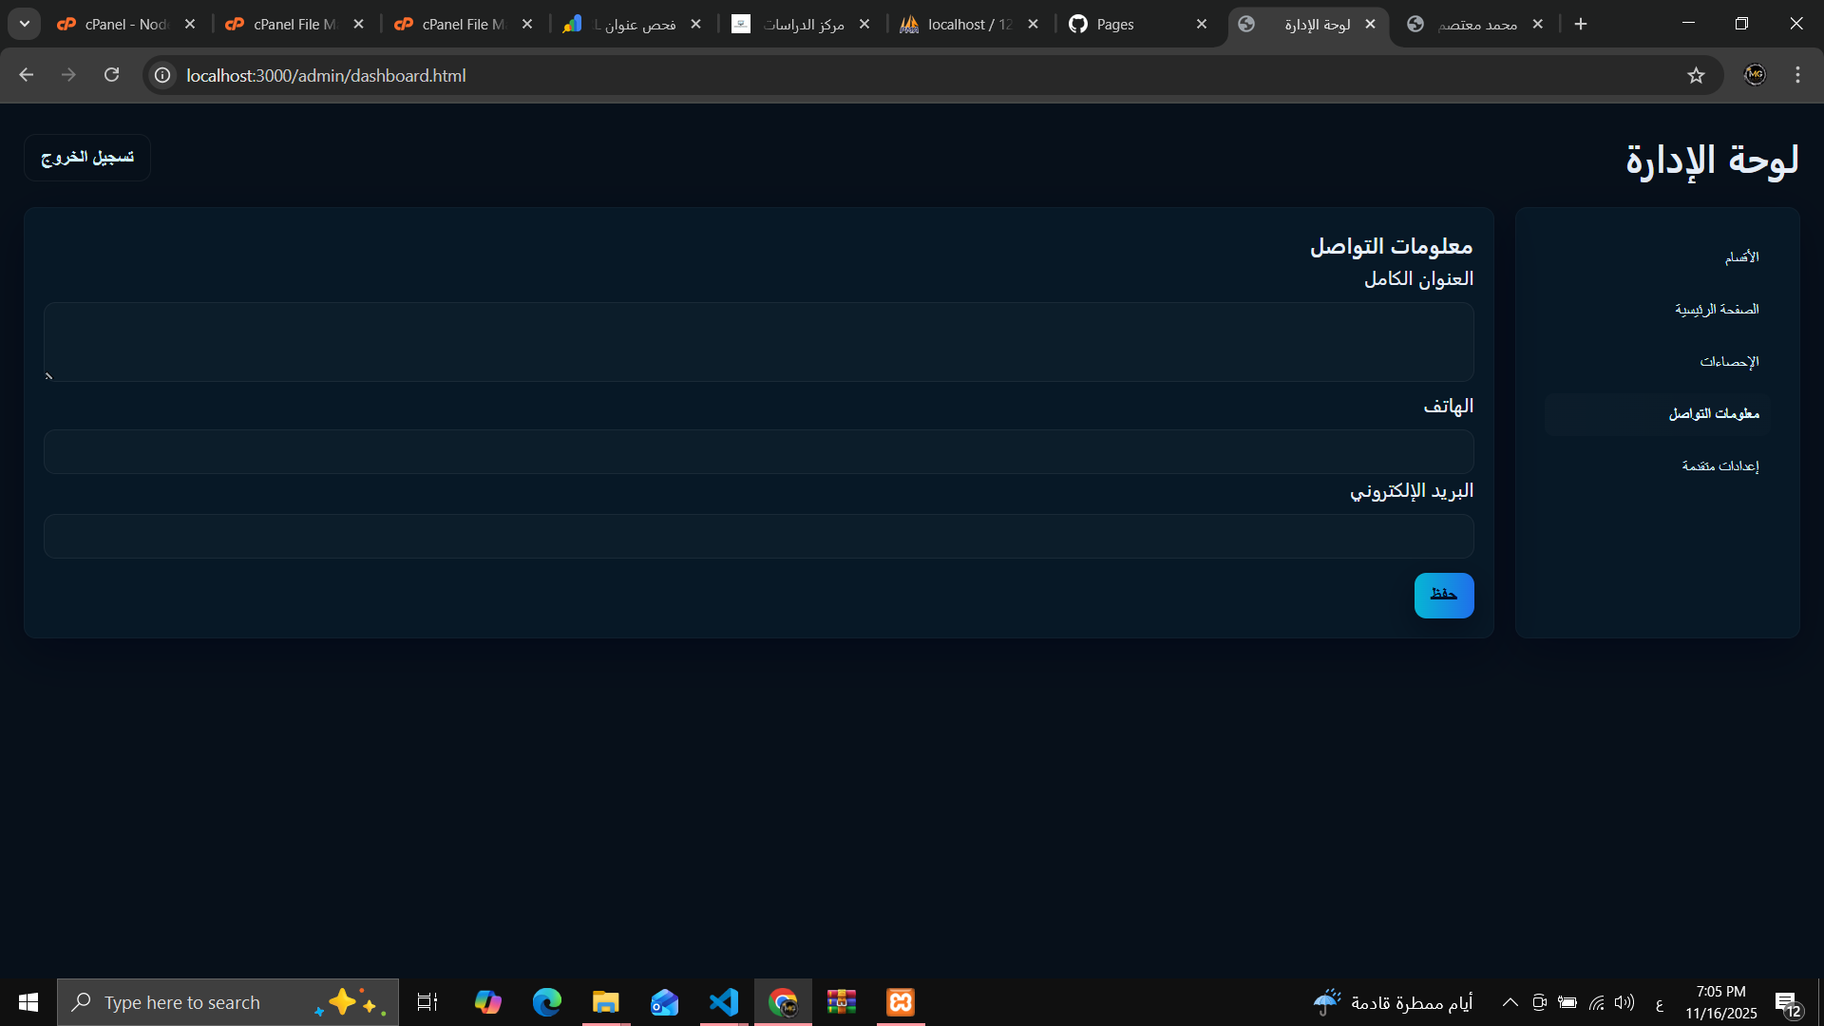Click the العنوان الكامل address textarea

(x=758, y=342)
